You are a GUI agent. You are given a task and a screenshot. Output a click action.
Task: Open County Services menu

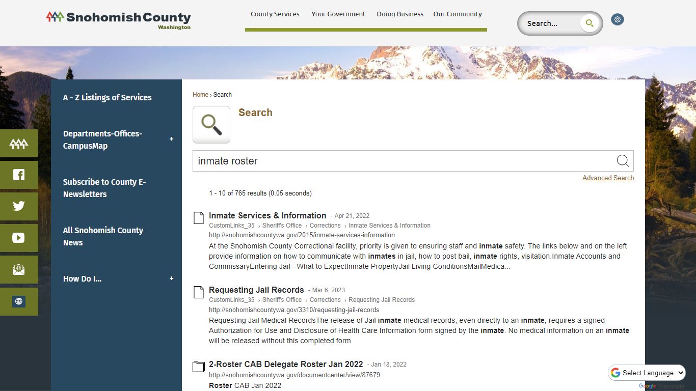click(275, 14)
